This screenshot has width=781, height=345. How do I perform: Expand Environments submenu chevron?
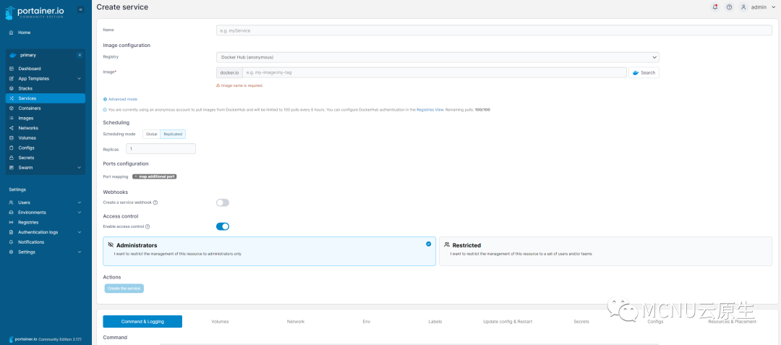80,213
